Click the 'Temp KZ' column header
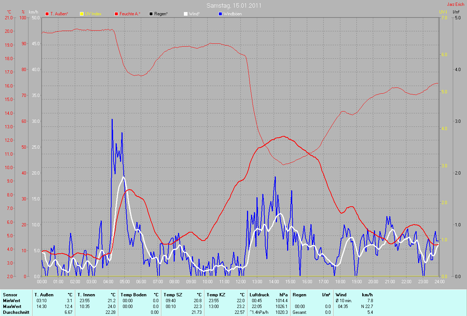467x316 pixels. 216,294
